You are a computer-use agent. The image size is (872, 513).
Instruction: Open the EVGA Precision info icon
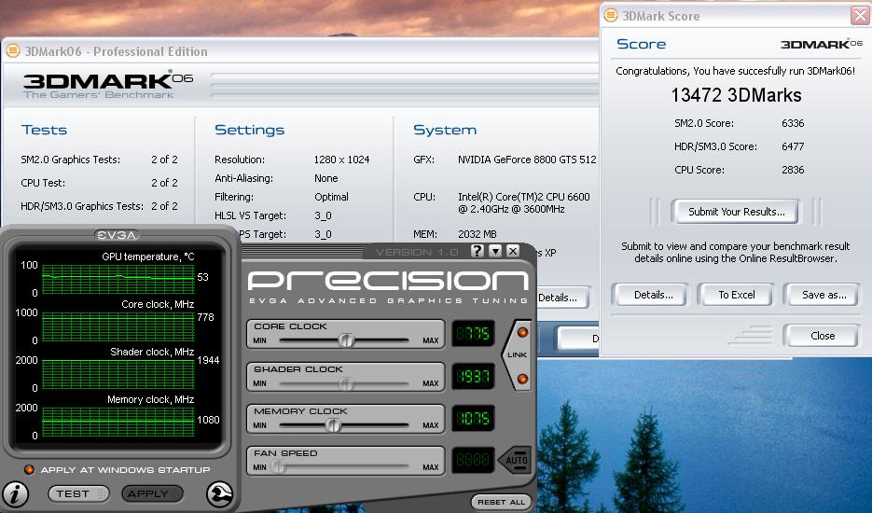coord(15,493)
